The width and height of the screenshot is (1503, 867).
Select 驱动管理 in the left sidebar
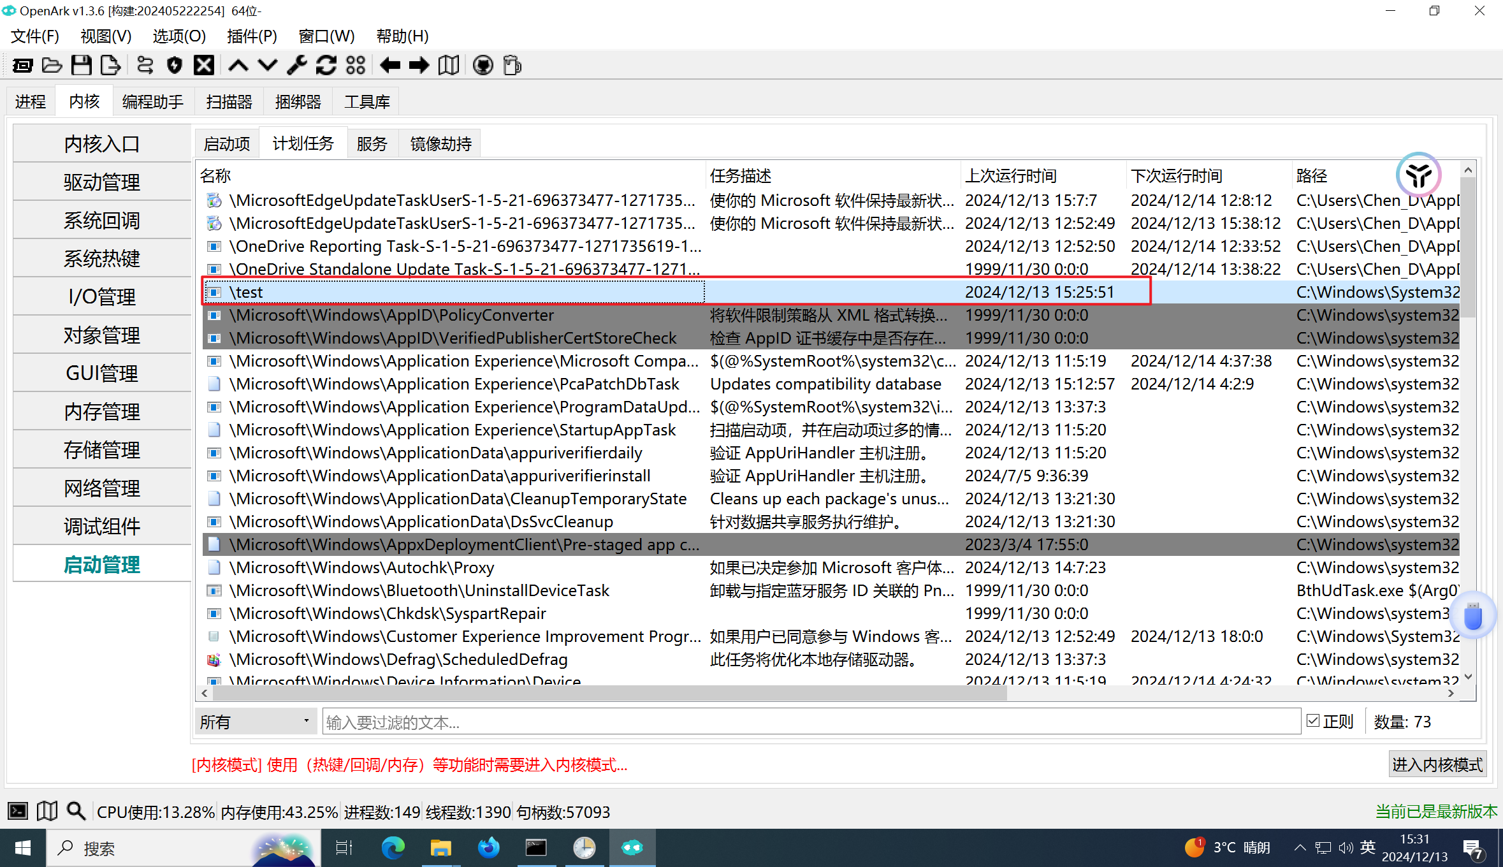(x=102, y=182)
